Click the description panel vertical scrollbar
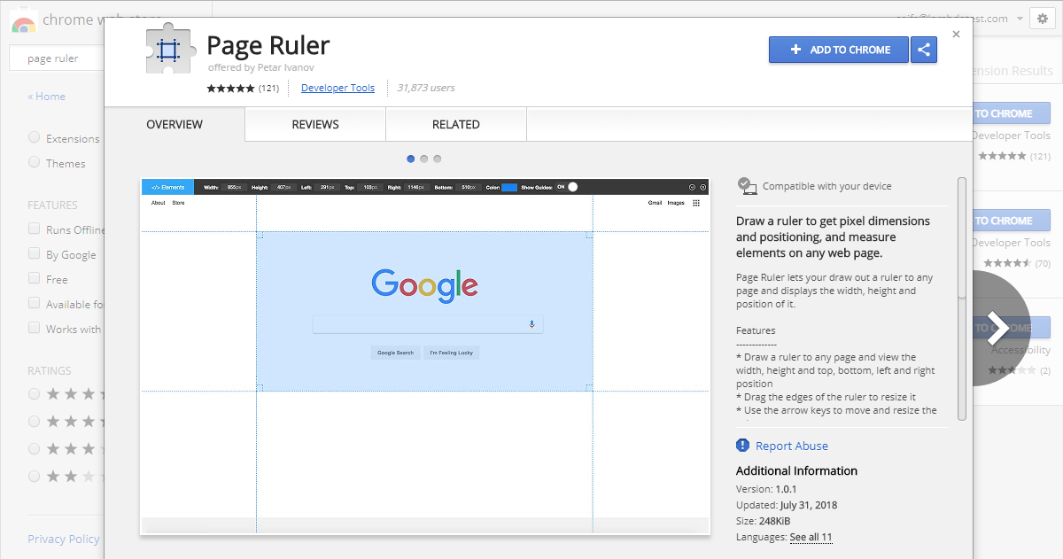1063x559 pixels. pyautogui.click(x=962, y=299)
